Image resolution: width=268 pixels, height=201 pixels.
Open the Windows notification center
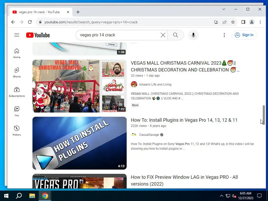point(259,196)
